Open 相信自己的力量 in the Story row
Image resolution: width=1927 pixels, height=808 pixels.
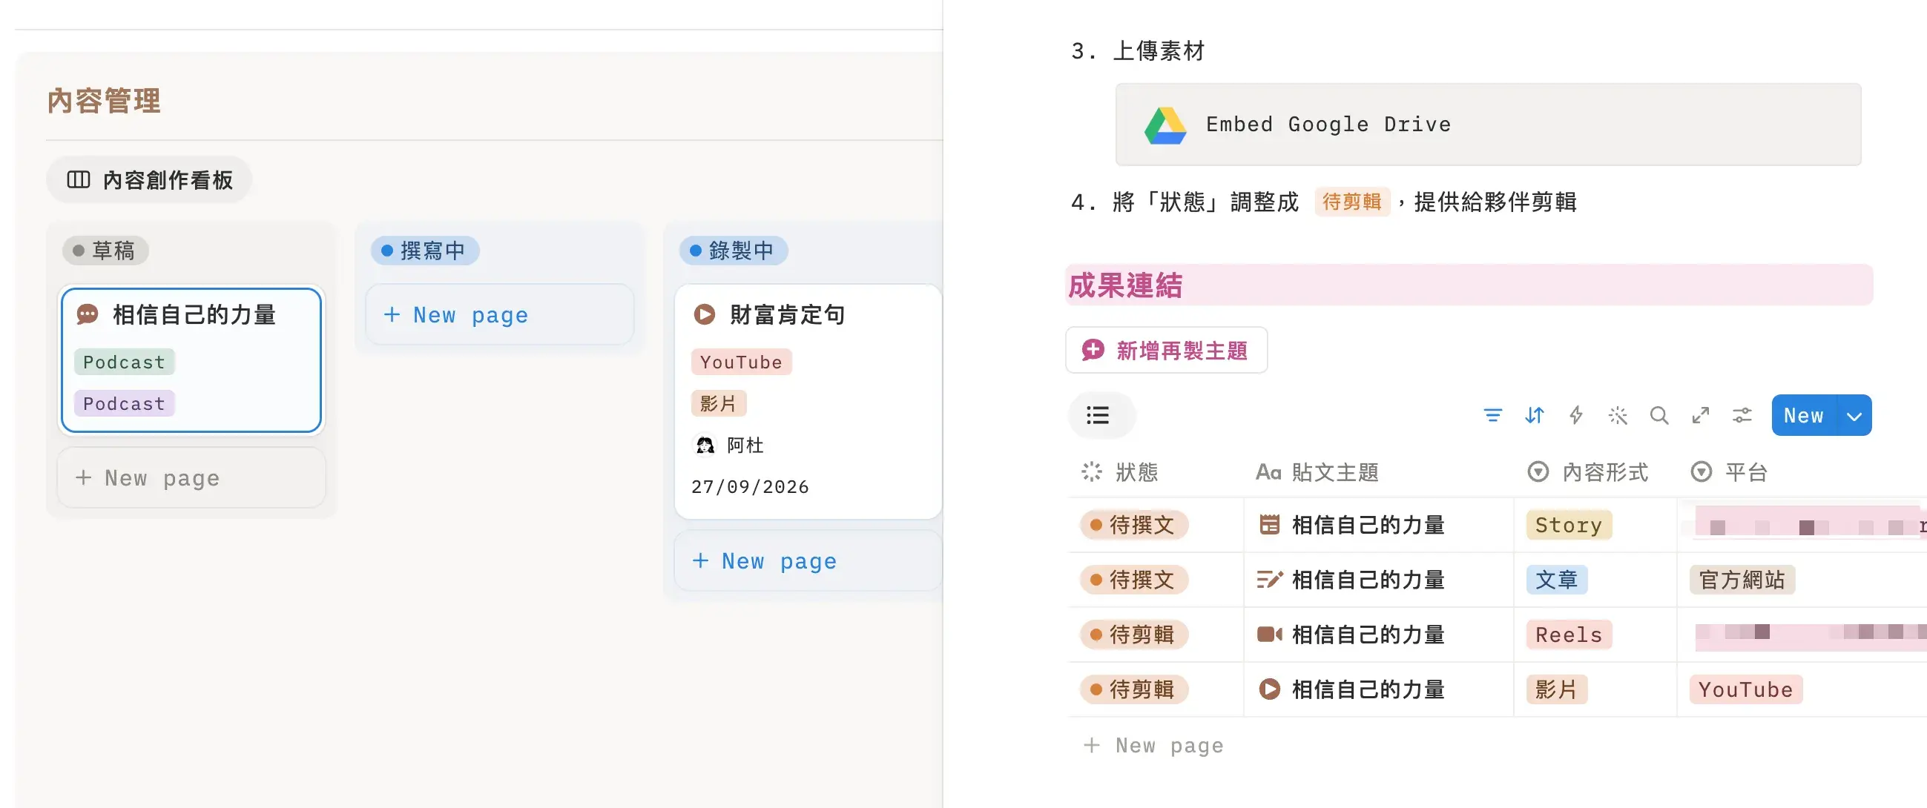[x=1368, y=525]
